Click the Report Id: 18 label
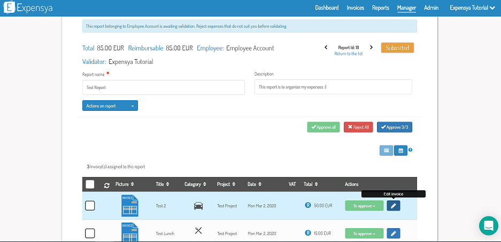 (x=348, y=47)
